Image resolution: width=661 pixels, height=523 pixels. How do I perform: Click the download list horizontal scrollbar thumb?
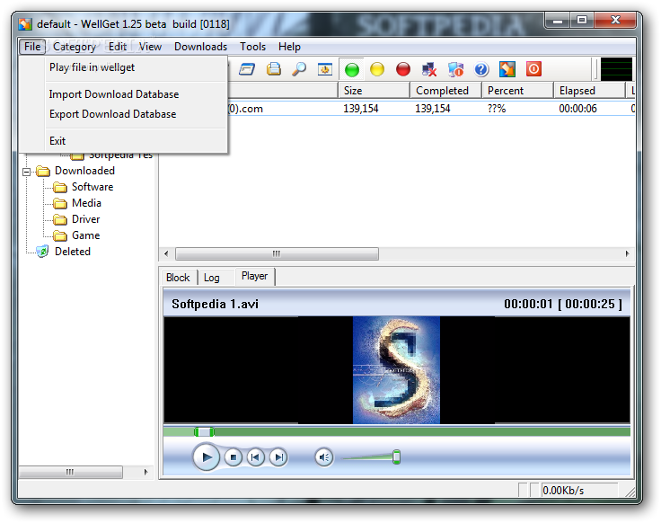coord(277,253)
